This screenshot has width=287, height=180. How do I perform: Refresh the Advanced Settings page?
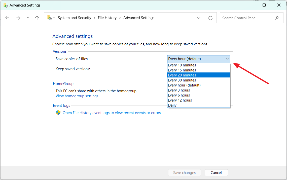(210, 18)
